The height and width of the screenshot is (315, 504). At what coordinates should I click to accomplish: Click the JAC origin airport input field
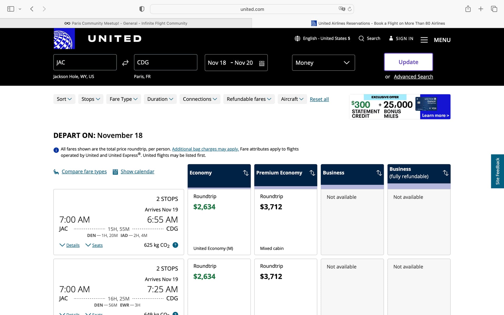pyautogui.click(x=85, y=62)
